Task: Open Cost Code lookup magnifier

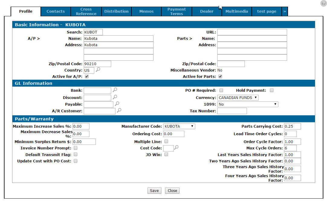Action: coord(176,148)
